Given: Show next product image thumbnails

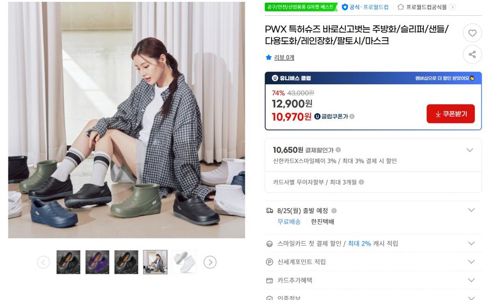Looking at the screenshot, I should pyautogui.click(x=210, y=262).
